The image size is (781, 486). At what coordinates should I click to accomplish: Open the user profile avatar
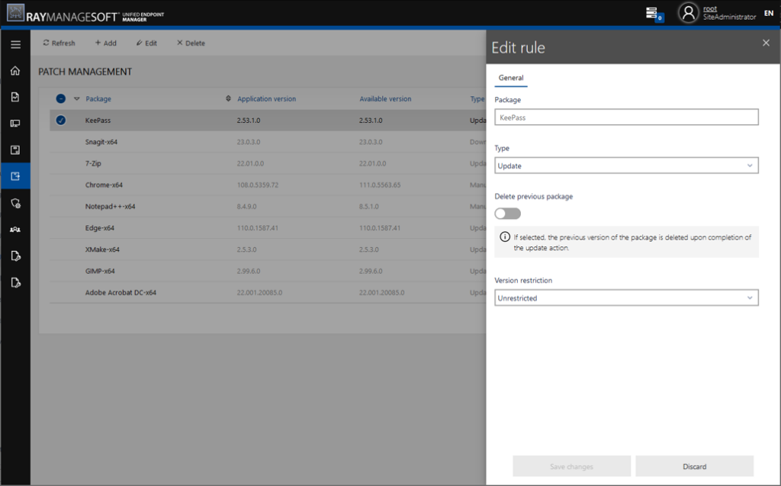coord(689,13)
